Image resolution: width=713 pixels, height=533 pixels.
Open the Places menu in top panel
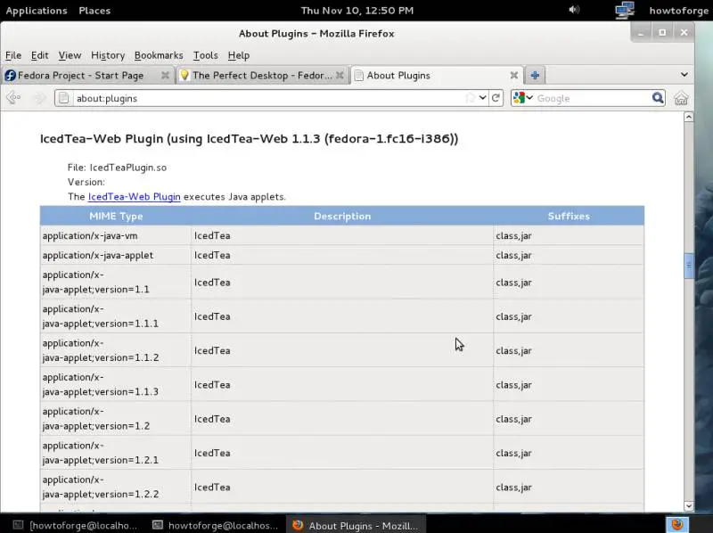[94, 11]
